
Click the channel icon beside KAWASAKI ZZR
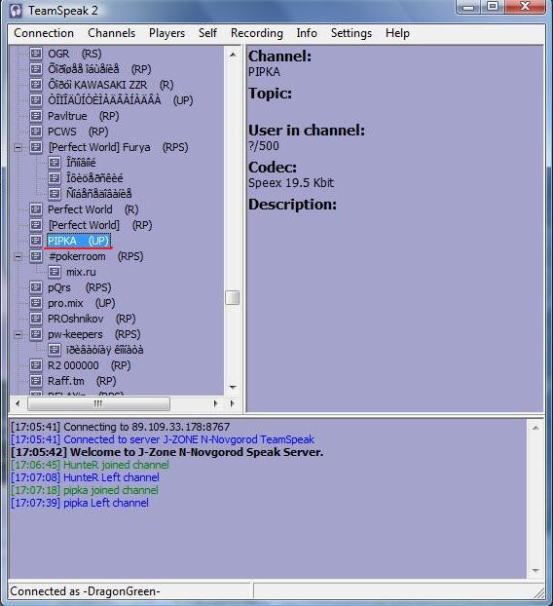click(36, 85)
